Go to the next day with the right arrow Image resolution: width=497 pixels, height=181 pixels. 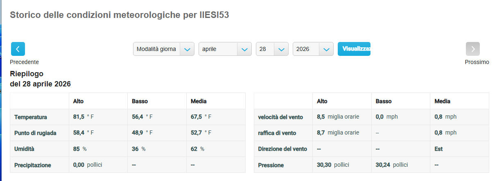point(472,49)
